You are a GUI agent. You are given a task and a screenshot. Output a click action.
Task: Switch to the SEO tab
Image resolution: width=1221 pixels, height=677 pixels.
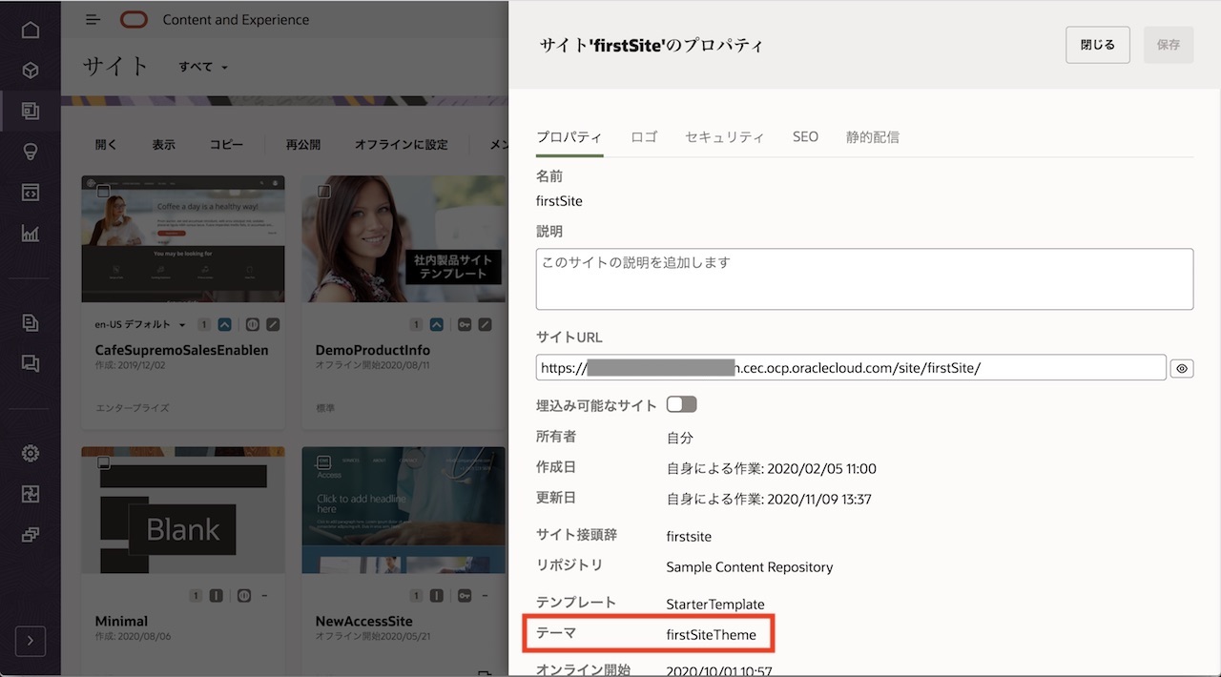805,137
